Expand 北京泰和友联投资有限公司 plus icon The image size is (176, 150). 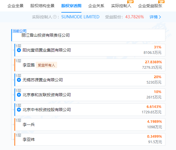19,95
